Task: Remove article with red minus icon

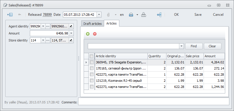Action: coord(95,34)
